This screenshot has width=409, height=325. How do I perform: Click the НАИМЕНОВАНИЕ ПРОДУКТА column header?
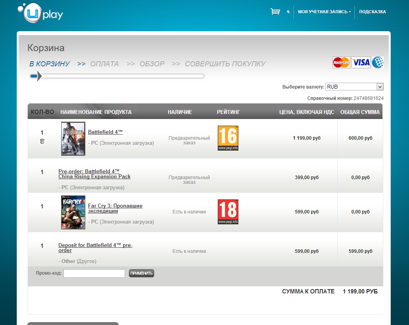[96, 112]
